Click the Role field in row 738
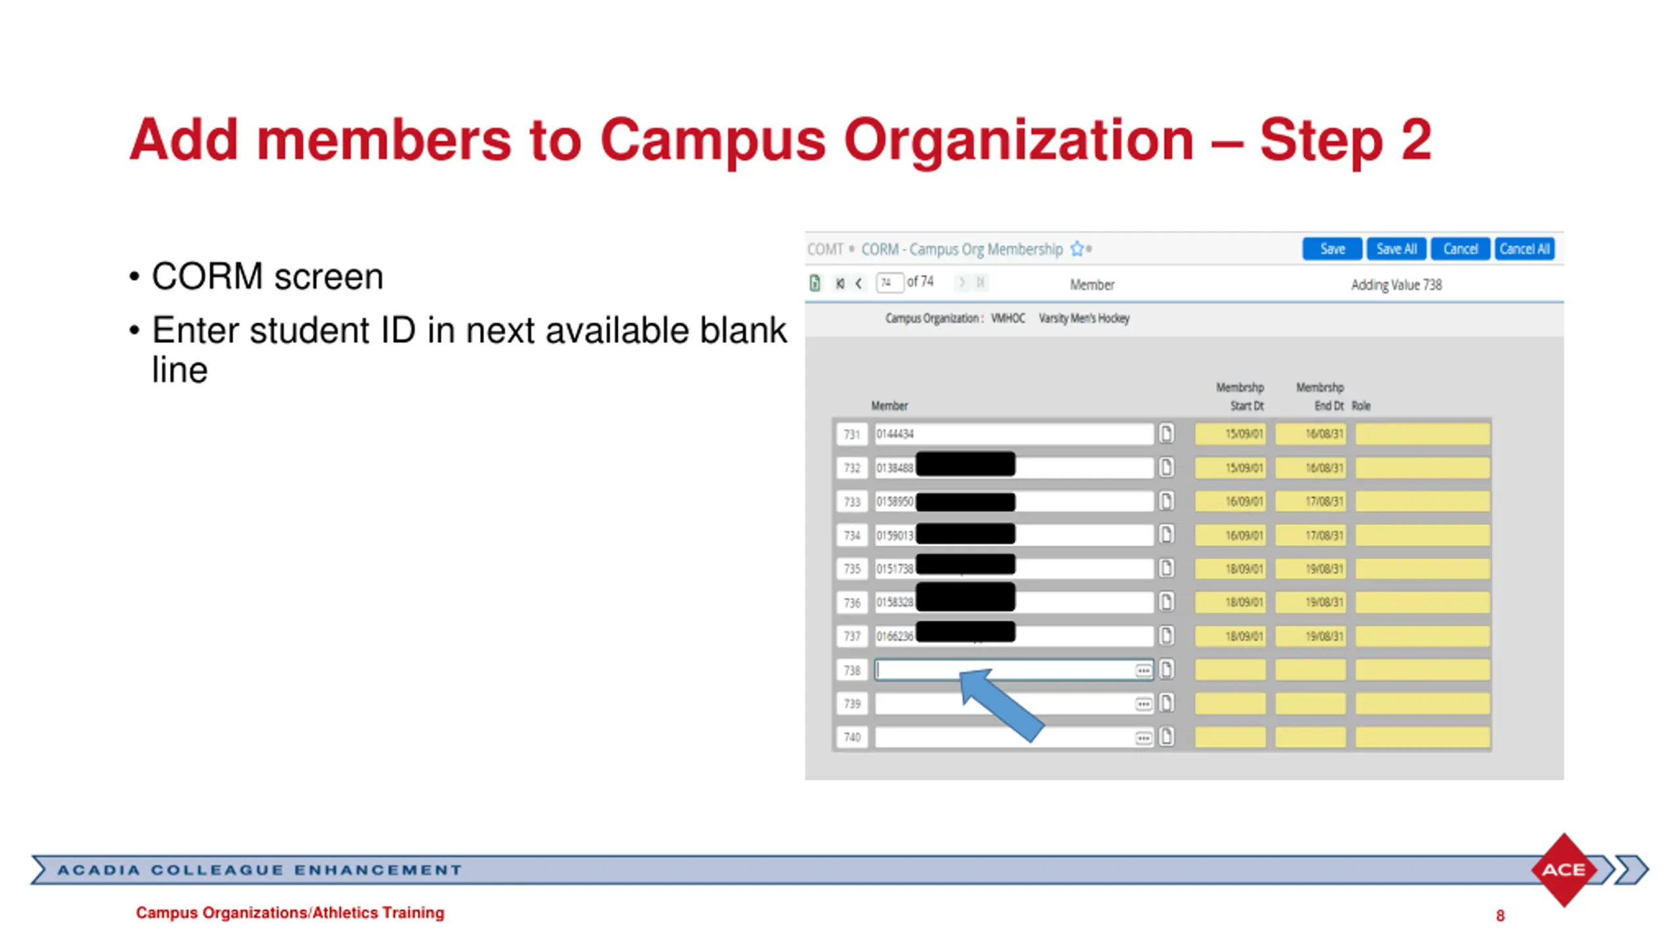 click(x=1423, y=670)
